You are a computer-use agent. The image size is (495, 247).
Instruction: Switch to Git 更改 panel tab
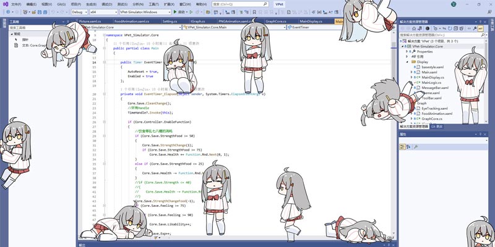(x=437, y=127)
